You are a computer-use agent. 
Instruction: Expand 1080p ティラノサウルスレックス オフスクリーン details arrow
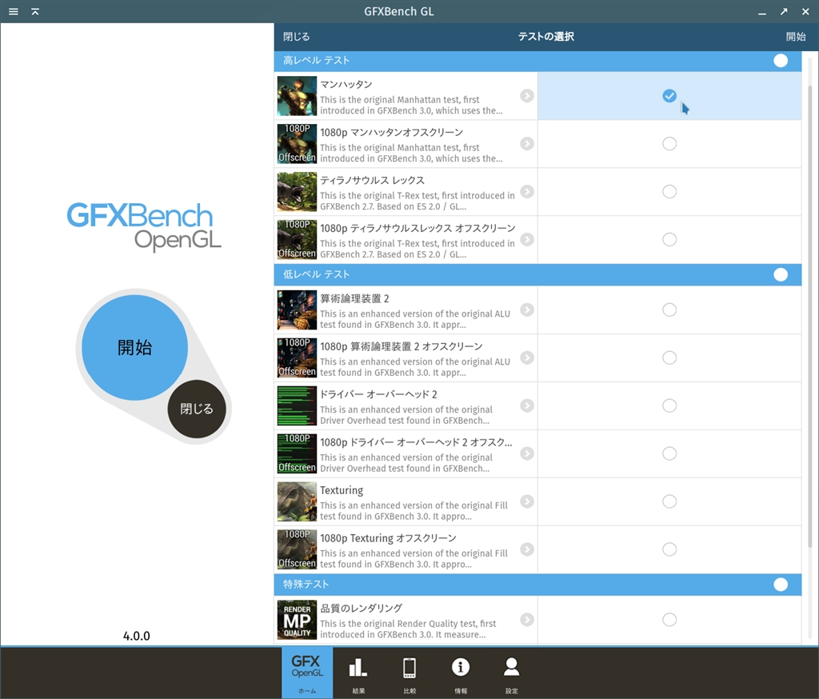coord(527,239)
